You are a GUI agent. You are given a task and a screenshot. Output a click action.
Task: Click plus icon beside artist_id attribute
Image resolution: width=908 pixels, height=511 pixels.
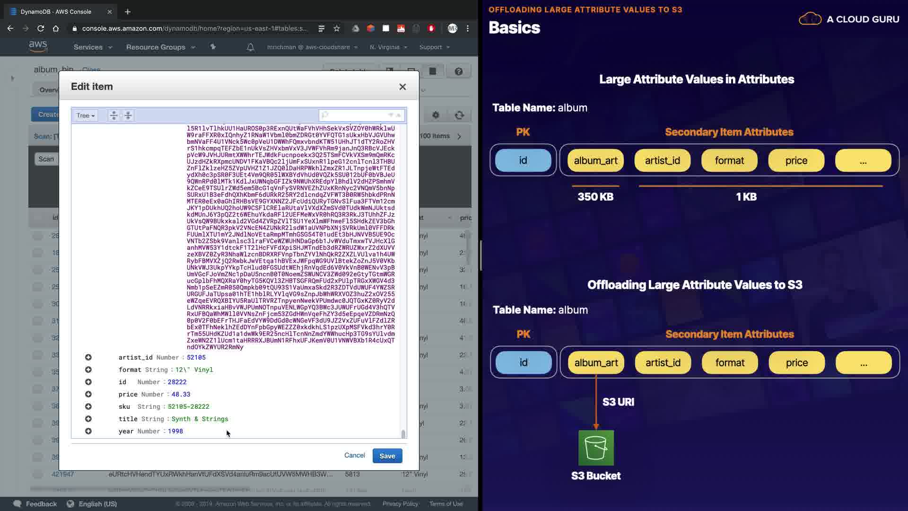[x=88, y=357]
